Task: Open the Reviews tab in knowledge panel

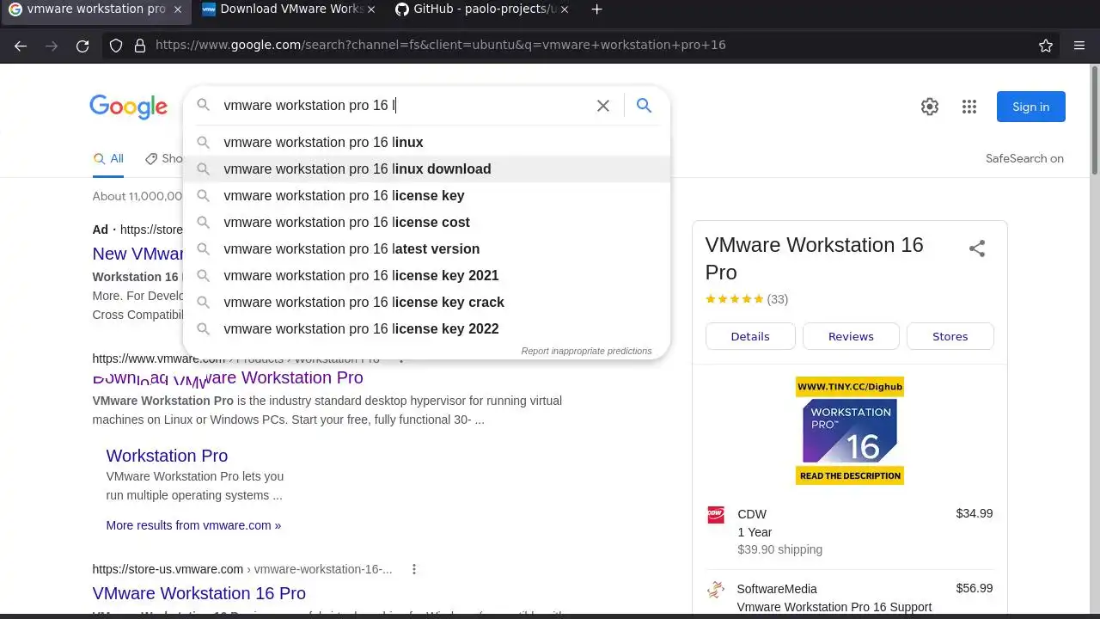Action: 851,336
